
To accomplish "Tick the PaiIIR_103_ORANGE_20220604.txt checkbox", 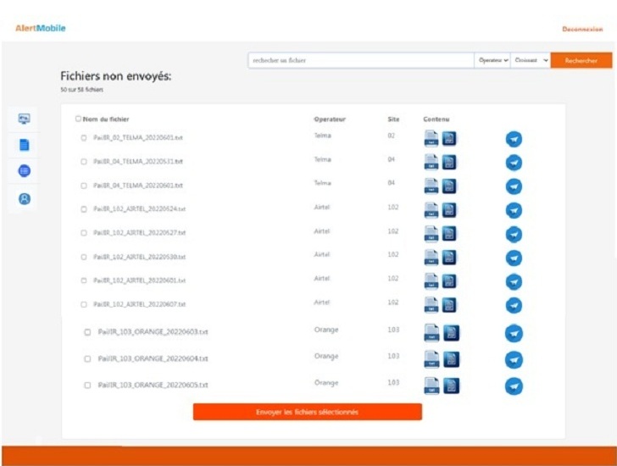I will click(x=87, y=358).
